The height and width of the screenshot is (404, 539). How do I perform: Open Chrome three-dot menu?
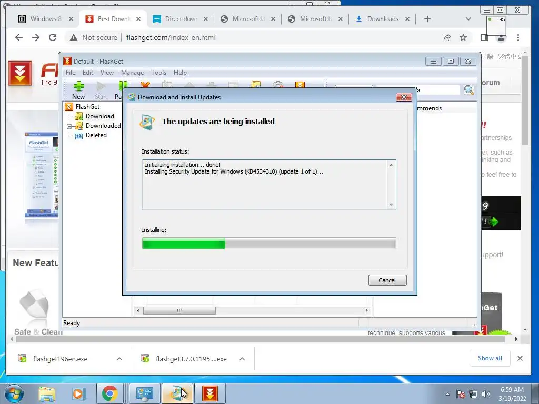(x=518, y=37)
